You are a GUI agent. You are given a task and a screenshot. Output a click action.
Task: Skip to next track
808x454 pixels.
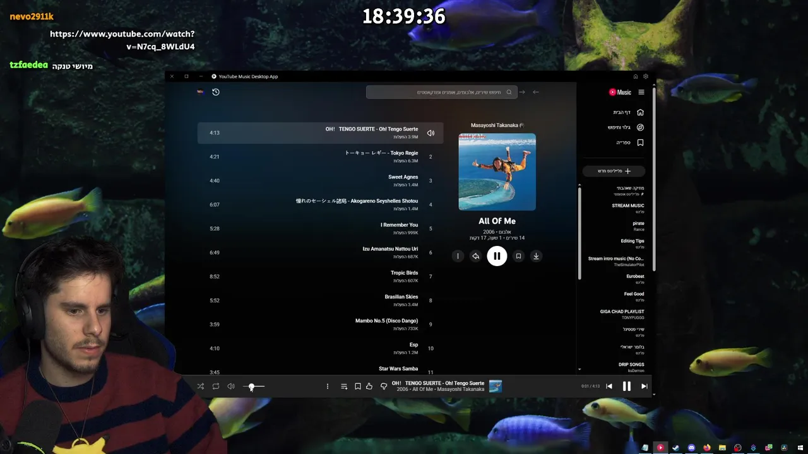click(644, 386)
